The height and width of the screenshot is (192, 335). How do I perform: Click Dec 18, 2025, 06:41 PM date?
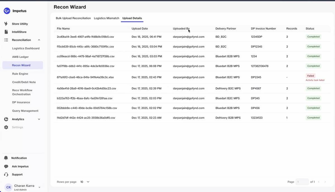tap(147, 37)
